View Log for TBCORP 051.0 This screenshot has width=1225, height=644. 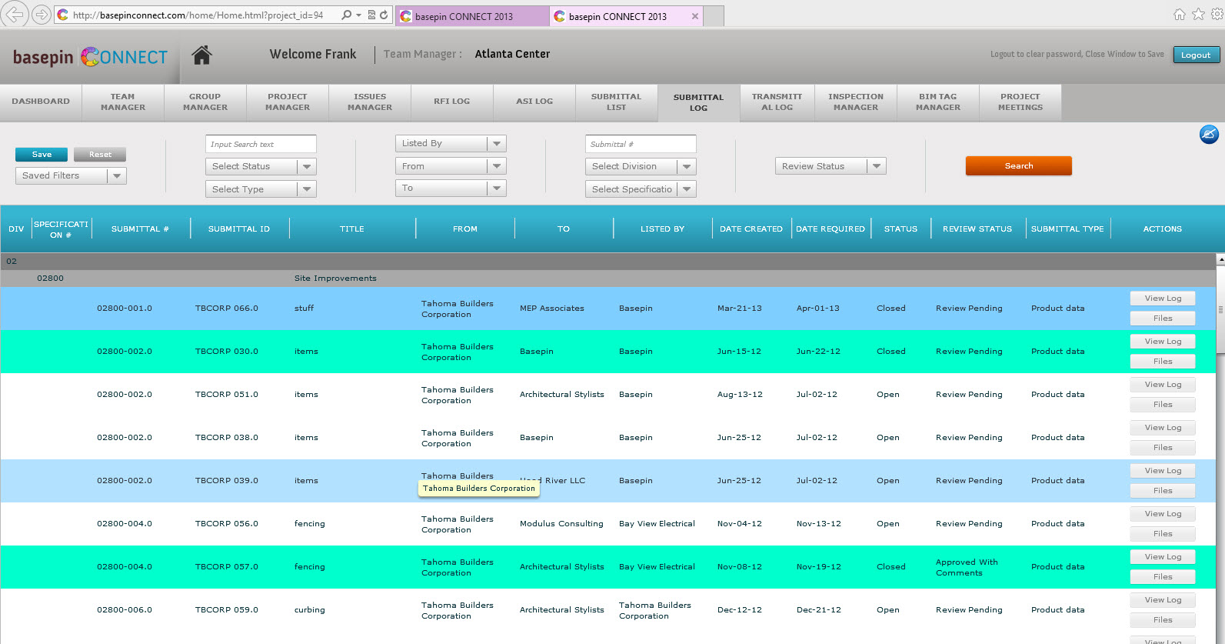pyautogui.click(x=1163, y=385)
